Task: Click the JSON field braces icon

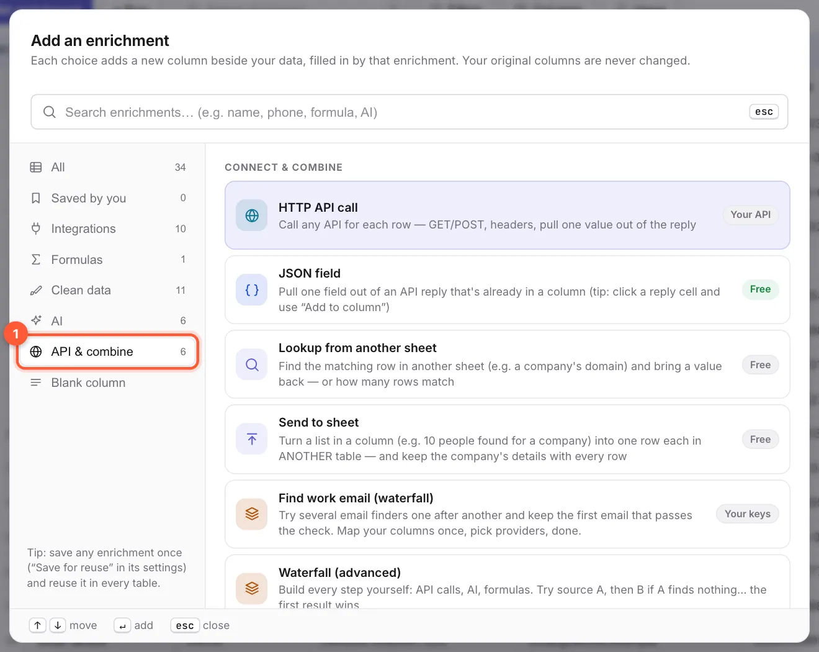Action: coord(252,290)
